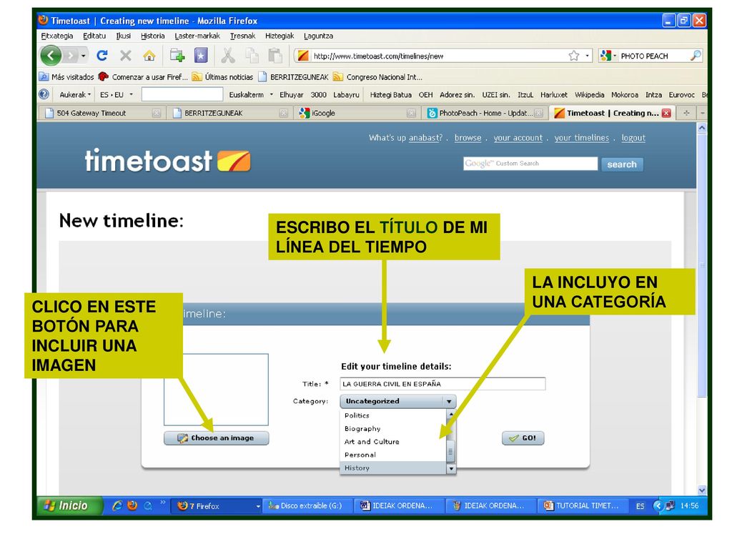
Task: Click the logout link
Action: 633,138
